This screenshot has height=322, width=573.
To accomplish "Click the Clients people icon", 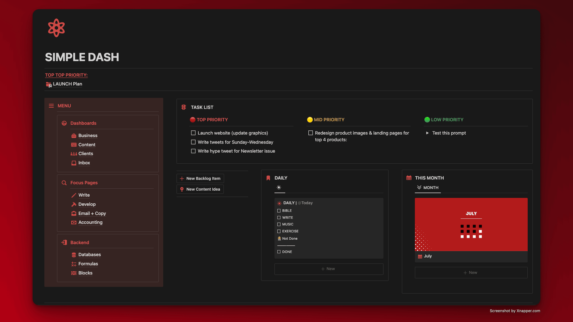I will click(74, 154).
